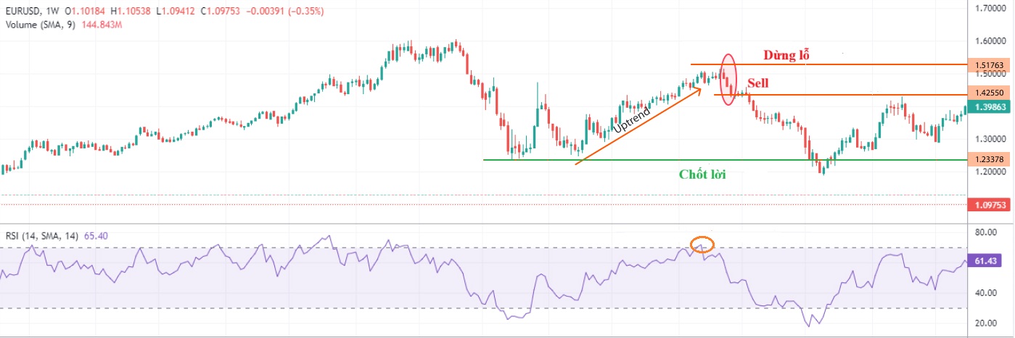Click the 1.42550 sell price label

tap(990, 93)
